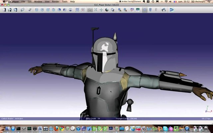Open the French flag input source menu
This screenshot has width=213, height=133.
pyautogui.click(x=175, y=2)
